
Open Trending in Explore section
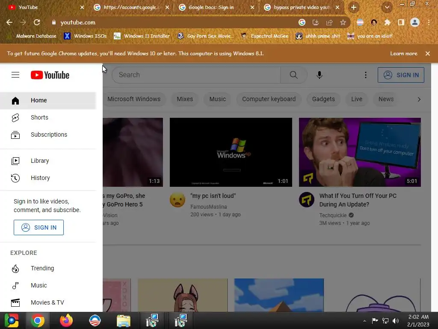coord(48,268)
